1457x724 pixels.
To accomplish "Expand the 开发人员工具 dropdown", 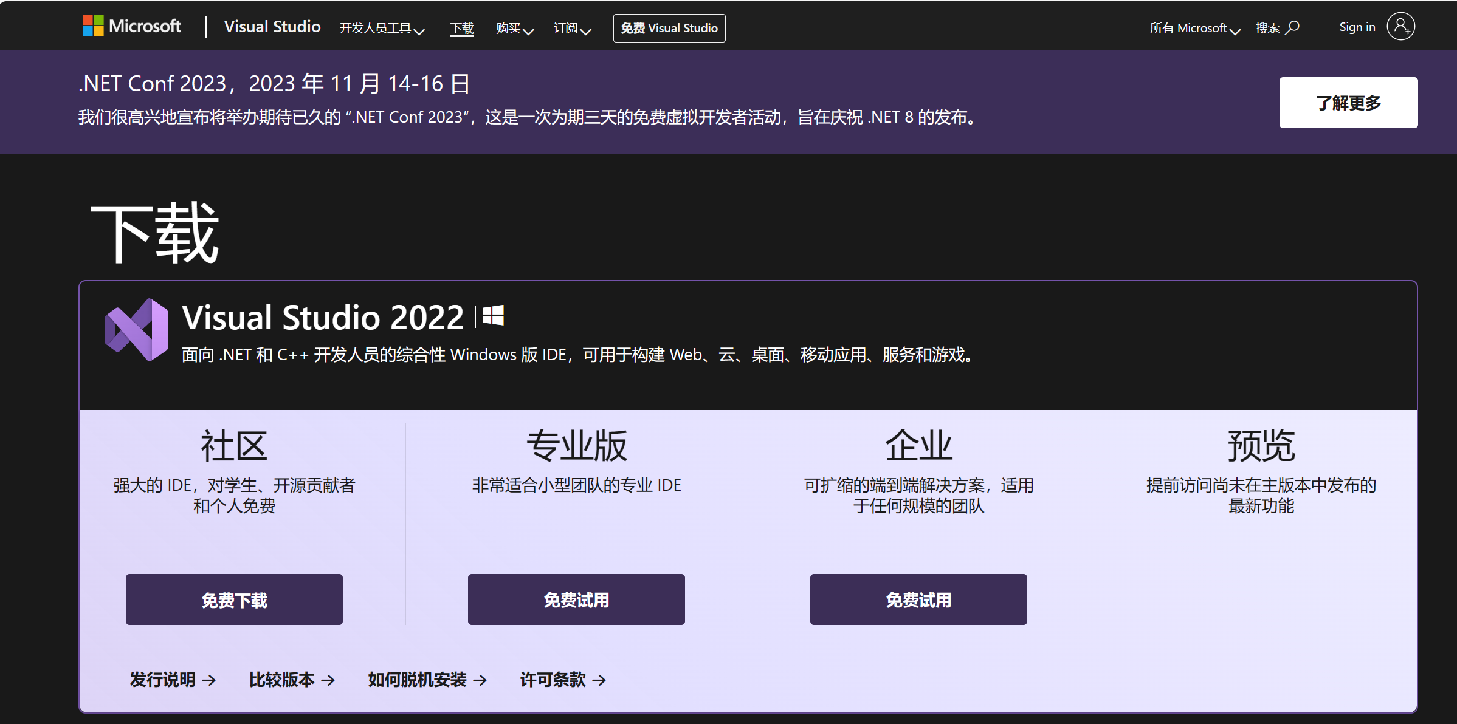I will pyautogui.click(x=382, y=28).
